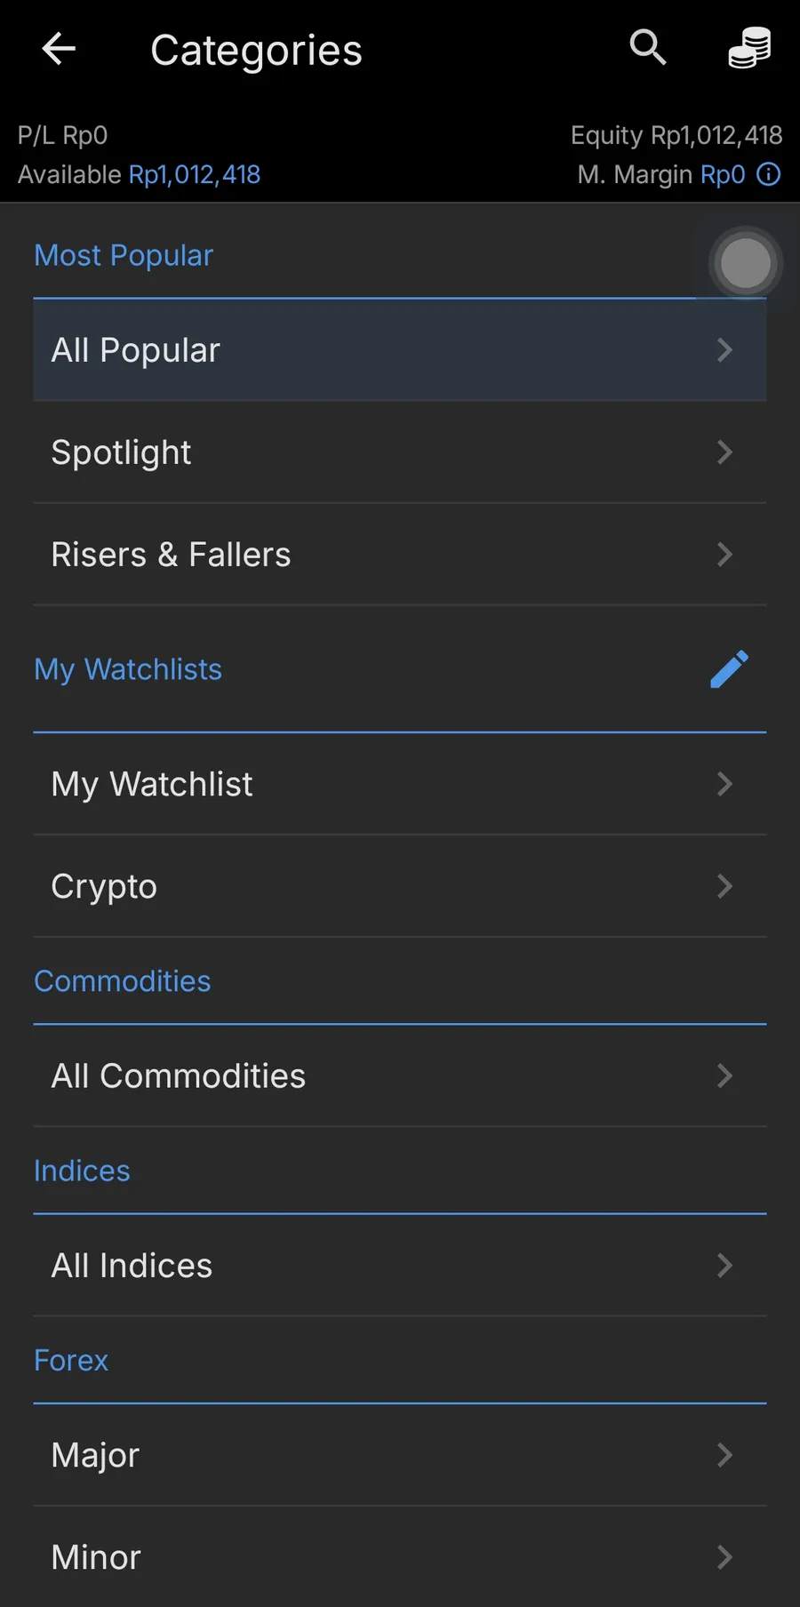Tap the M. Margin info icon
This screenshot has height=1607, width=800.
769,174
